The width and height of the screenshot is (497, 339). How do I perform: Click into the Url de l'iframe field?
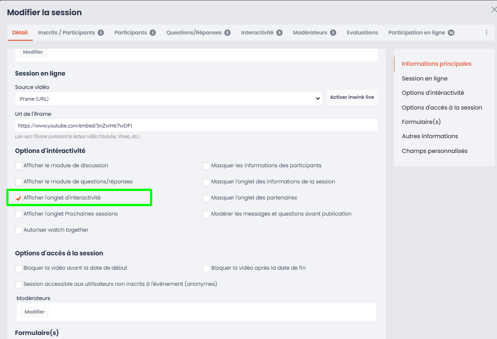coord(196,126)
